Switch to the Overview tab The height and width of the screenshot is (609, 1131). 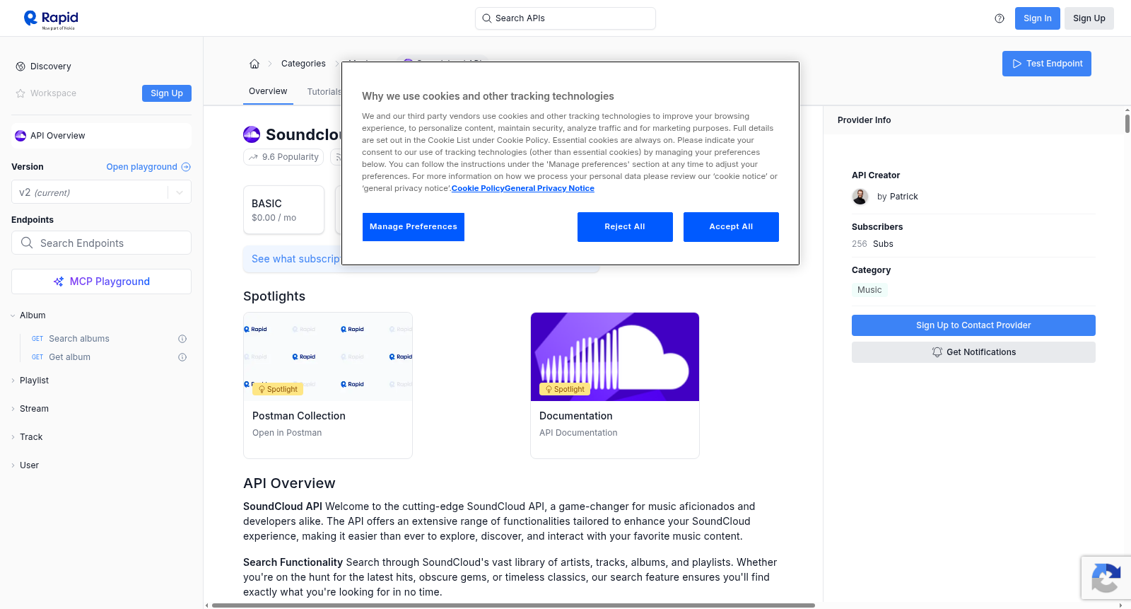coord(268,91)
